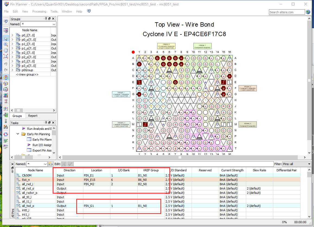Pin the Groups panel

[46, 19]
